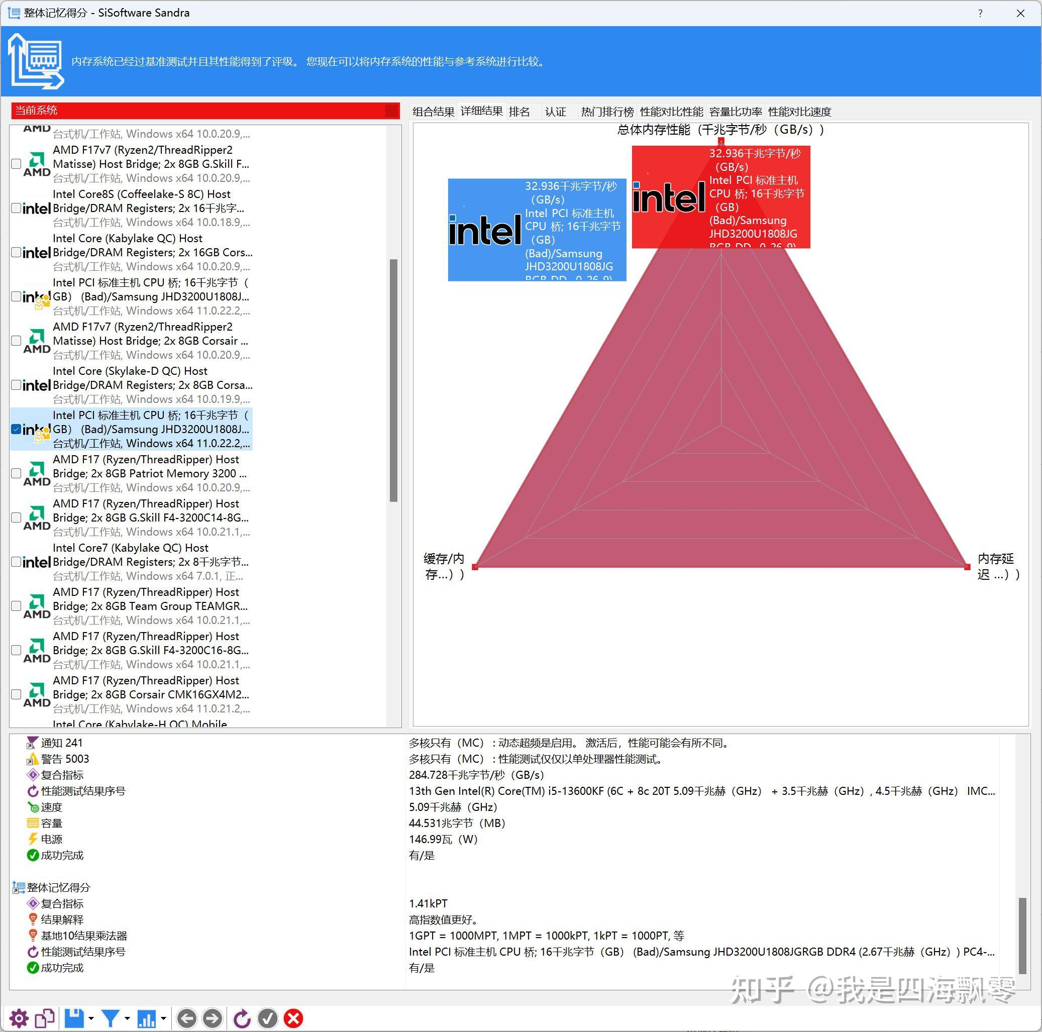Click the blue bar chart icon
The height and width of the screenshot is (1032, 1042).
(147, 1018)
